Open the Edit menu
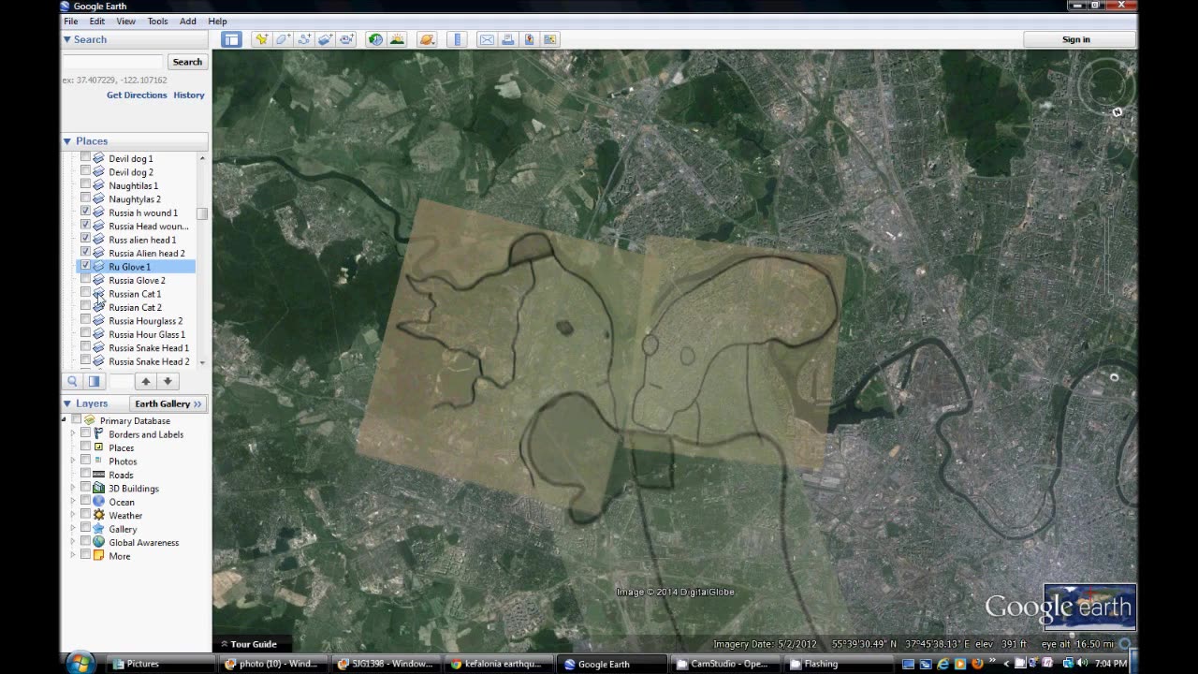The width and height of the screenshot is (1198, 674). [x=97, y=21]
